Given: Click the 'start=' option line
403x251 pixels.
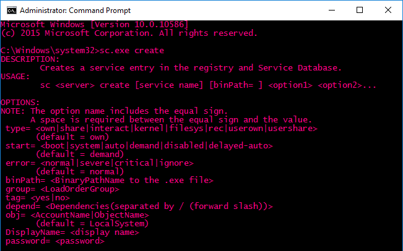Looking at the screenshot, I should point(139,146).
